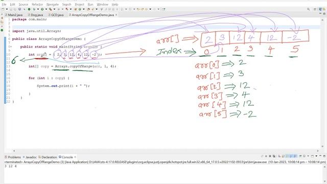
Task: Click the Open Console icon
Action: click(x=312, y=156)
